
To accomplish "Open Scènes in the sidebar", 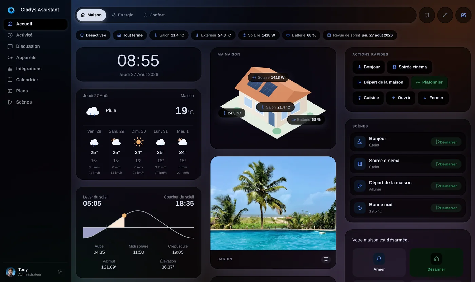I will coord(36,102).
